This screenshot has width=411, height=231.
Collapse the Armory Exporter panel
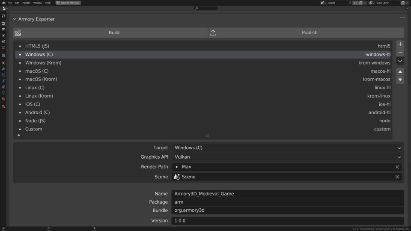(15, 19)
